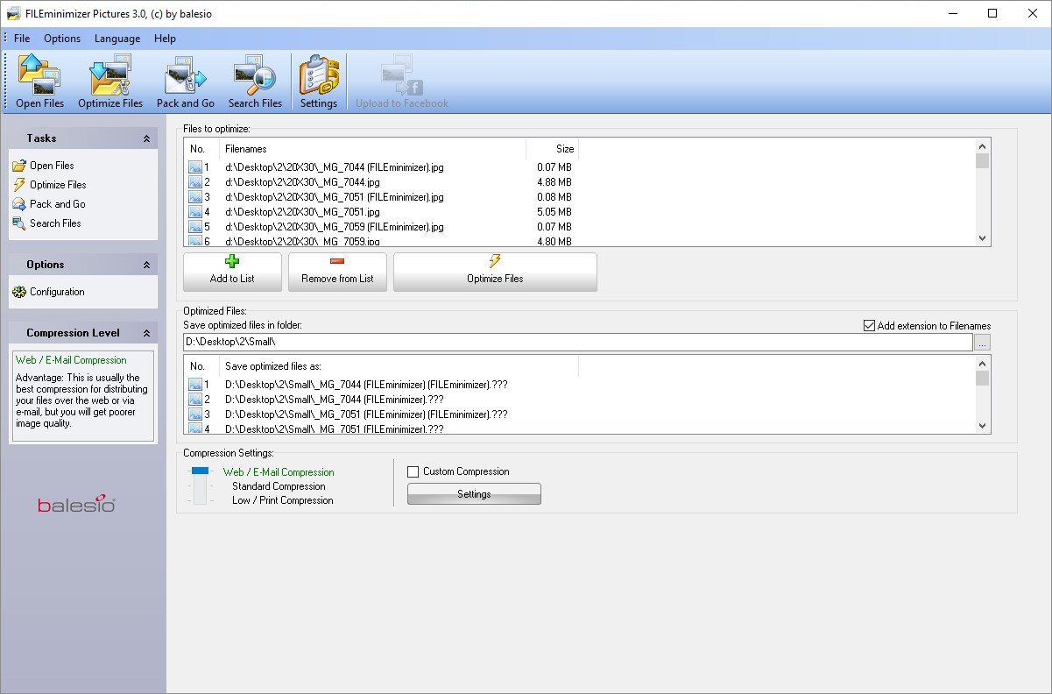Click the up arrow of the Files to optimize list scrollbar
The height and width of the screenshot is (694, 1052).
[982, 146]
